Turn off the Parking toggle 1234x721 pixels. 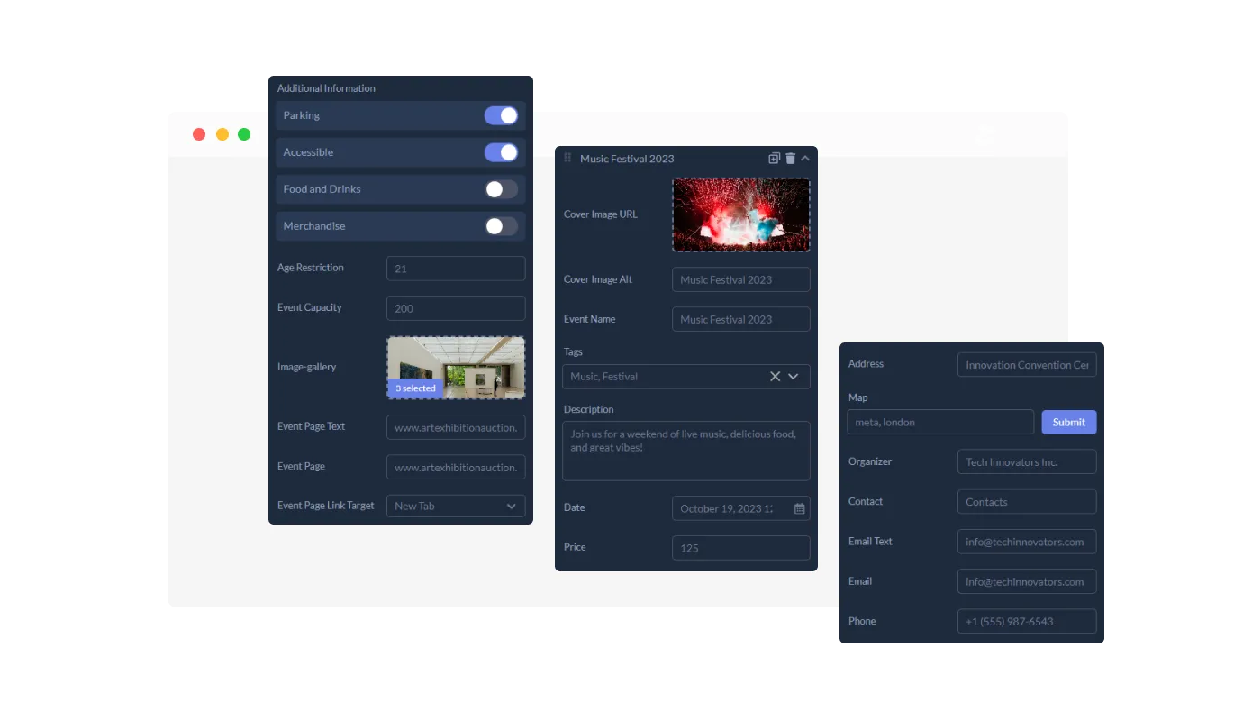pos(501,115)
